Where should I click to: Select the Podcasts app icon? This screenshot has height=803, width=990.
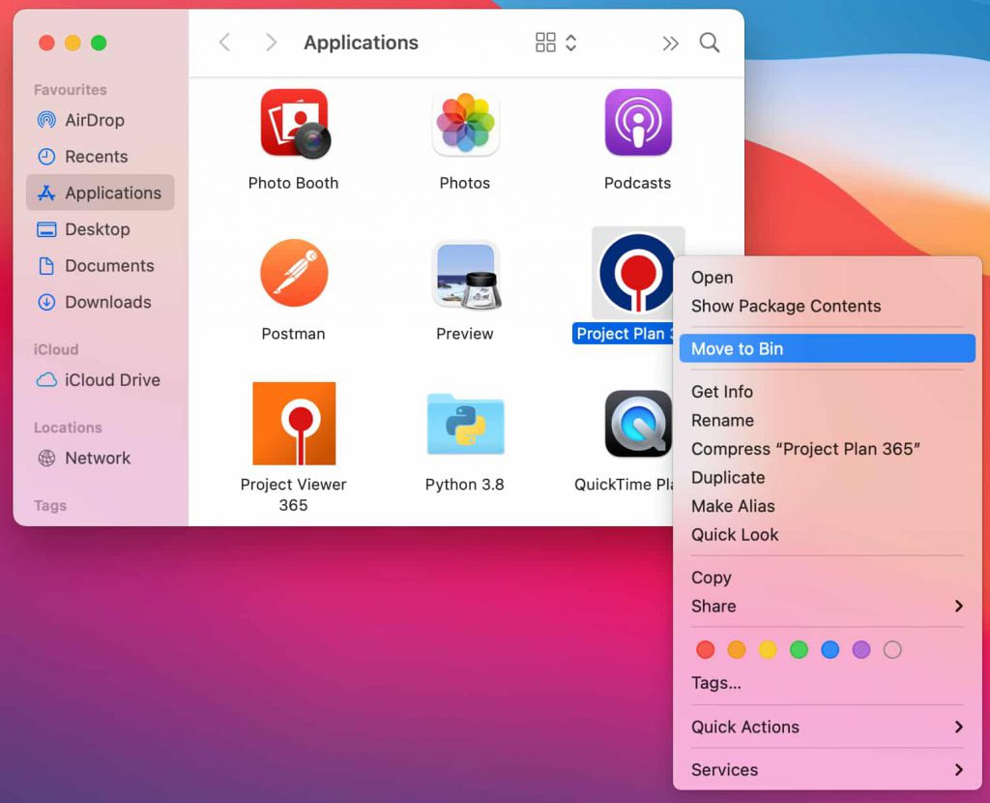click(638, 123)
